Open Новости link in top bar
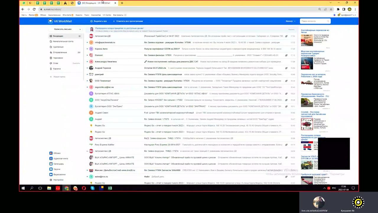The height and width of the screenshot is (213, 378). click(x=79, y=15)
